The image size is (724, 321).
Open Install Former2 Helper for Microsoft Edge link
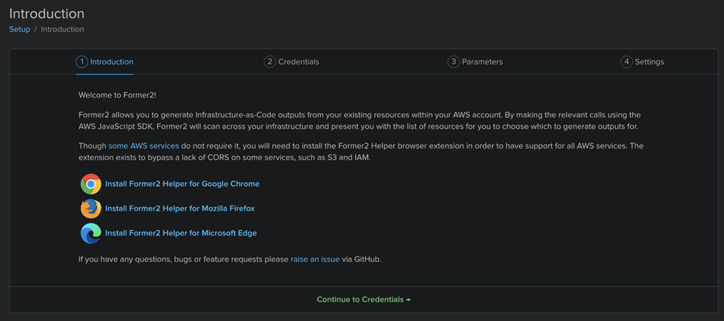tap(181, 233)
